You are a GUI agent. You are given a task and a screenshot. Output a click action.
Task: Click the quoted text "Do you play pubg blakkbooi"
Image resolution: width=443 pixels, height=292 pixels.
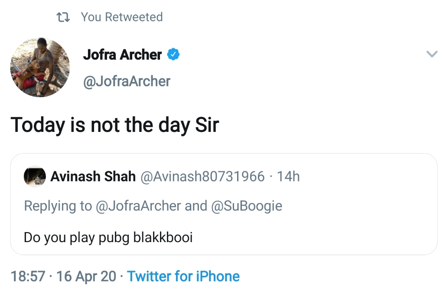[x=108, y=238]
